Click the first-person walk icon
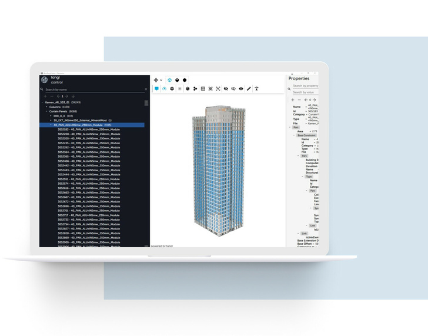This screenshot has height=336, width=428. pyautogui.click(x=256, y=89)
